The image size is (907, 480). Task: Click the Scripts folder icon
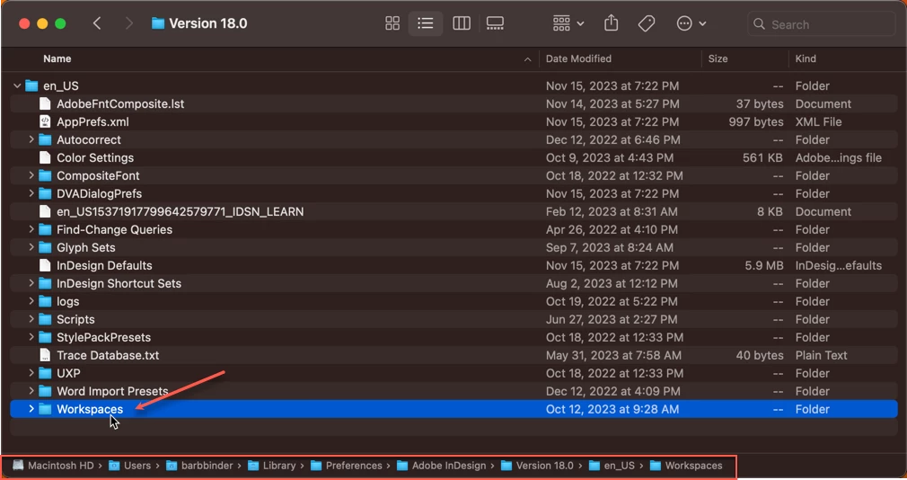pyautogui.click(x=45, y=319)
